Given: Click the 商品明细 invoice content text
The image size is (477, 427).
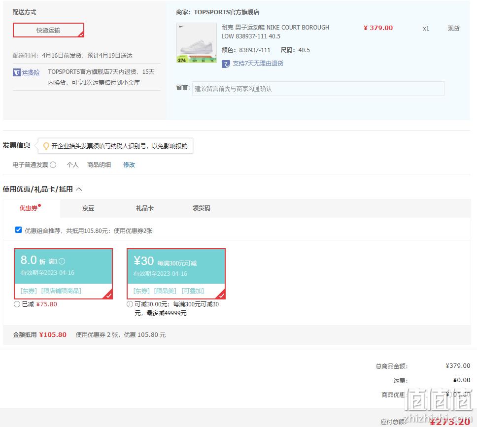Looking at the screenshot, I should pyautogui.click(x=99, y=165).
